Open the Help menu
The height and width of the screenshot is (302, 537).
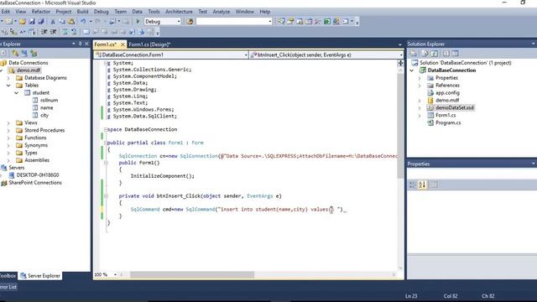click(265, 12)
